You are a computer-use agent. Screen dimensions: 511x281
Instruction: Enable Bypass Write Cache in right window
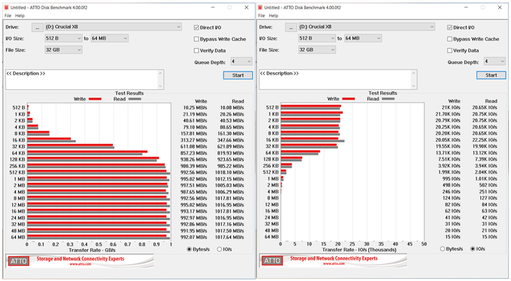450,39
